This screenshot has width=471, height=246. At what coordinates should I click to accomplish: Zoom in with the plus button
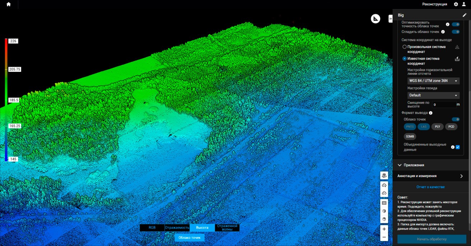[384, 229]
